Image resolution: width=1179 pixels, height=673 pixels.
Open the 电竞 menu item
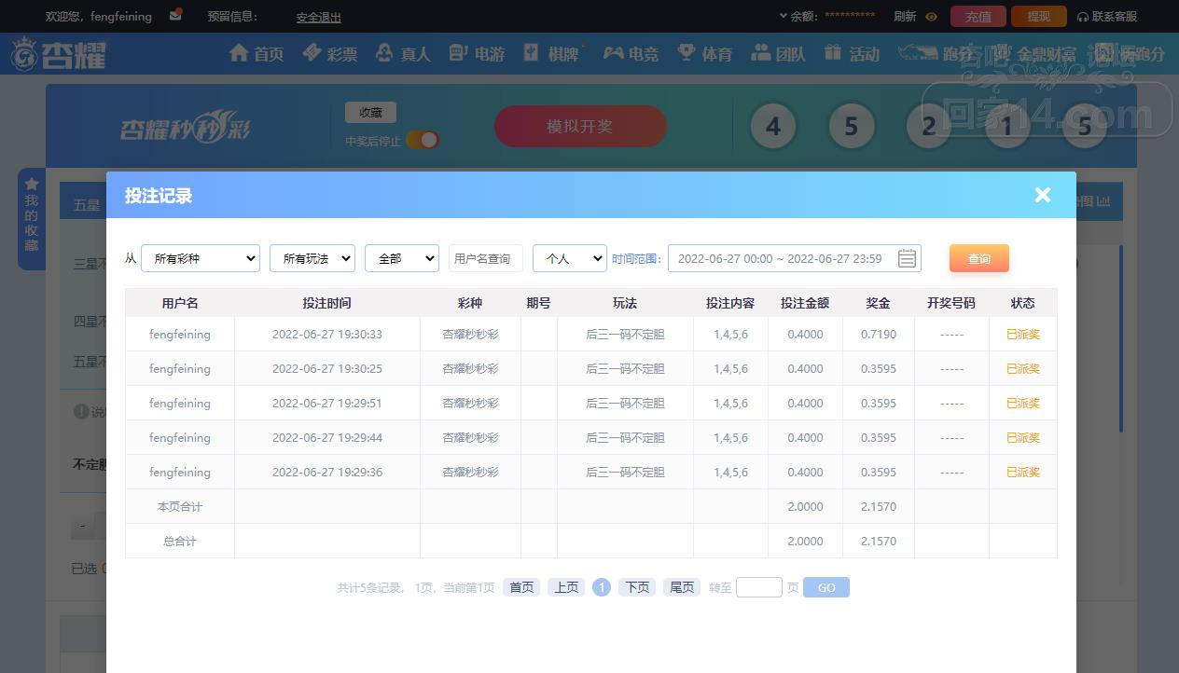point(631,54)
